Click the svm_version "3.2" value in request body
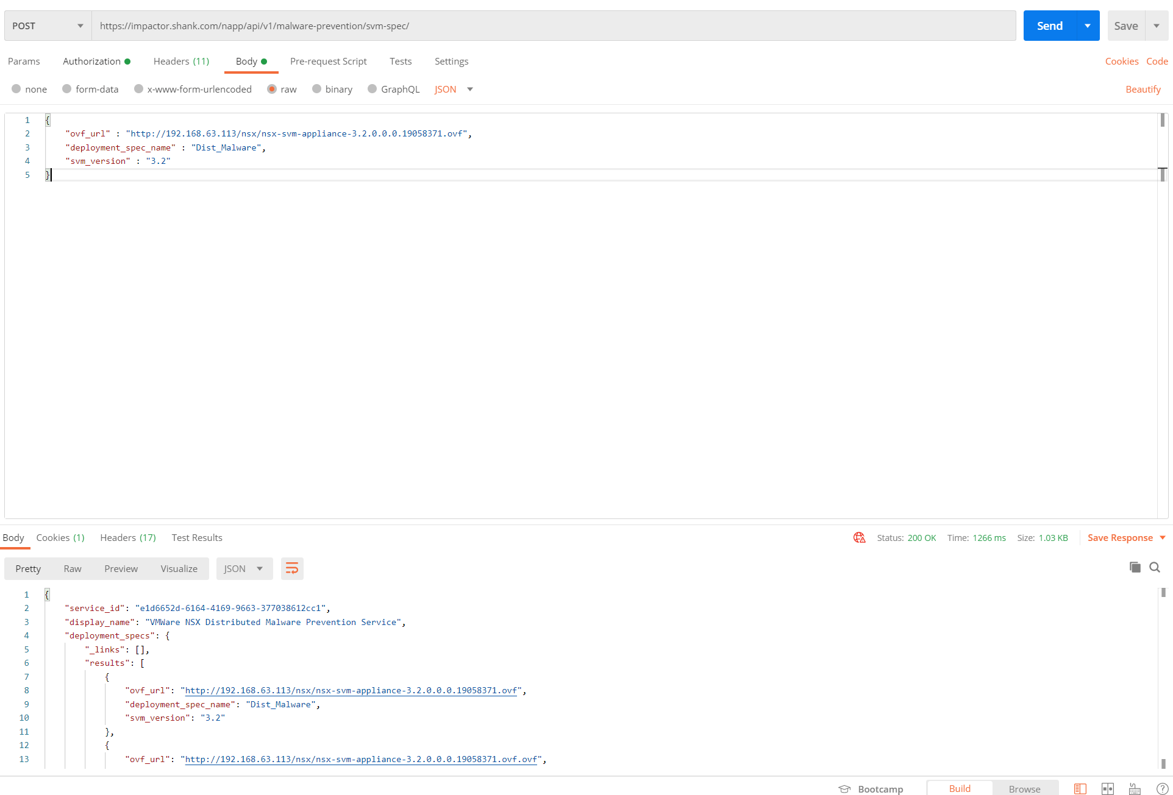Viewport: 1173px width, 795px height. (158, 161)
